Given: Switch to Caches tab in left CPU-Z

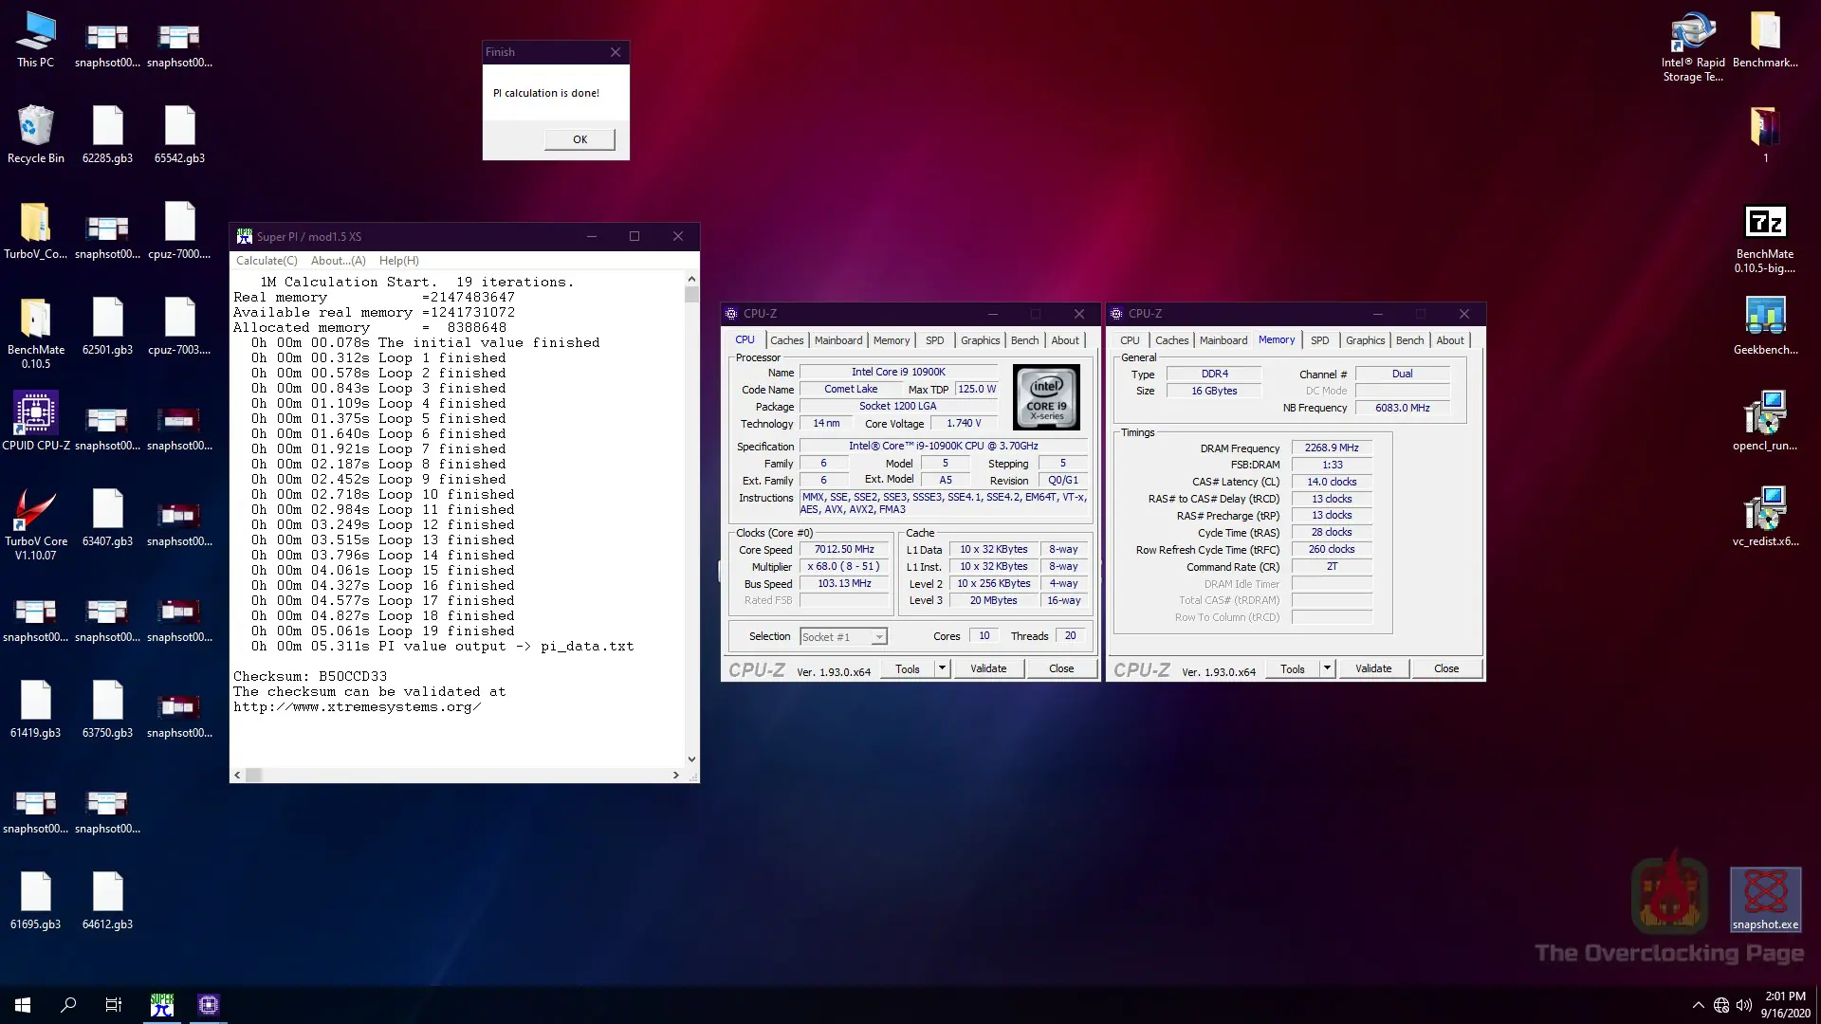Looking at the screenshot, I should click(x=786, y=340).
